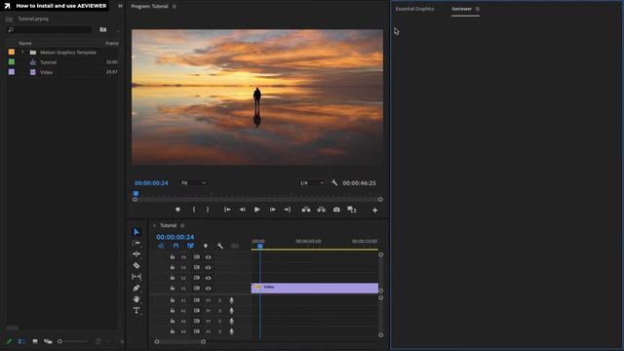Step forward one frame

click(272, 210)
